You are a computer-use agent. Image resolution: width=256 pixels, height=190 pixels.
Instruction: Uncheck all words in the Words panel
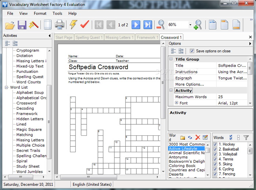point(238,138)
